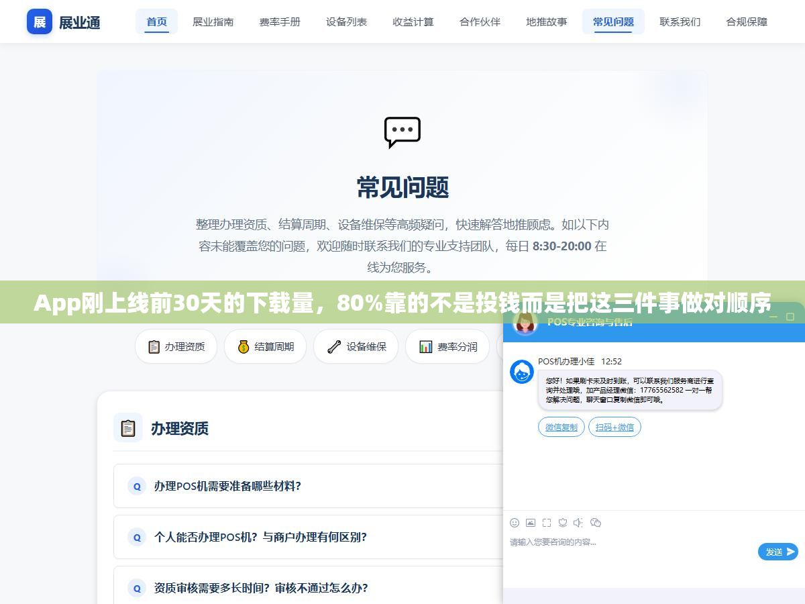Viewport: 805px width, 604px height.
Task: Click the 扫码+微信 link in chat
Action: coord(614,427)
